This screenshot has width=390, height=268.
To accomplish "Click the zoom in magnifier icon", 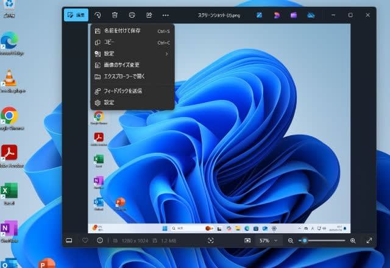I will pyautogui.click(x=353, y=241).
